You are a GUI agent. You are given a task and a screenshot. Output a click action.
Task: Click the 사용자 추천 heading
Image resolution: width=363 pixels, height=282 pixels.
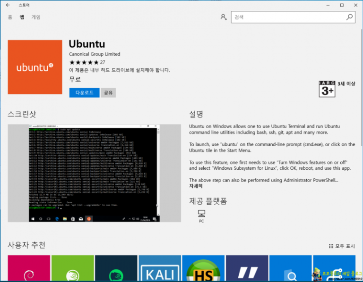click(26, 245)
